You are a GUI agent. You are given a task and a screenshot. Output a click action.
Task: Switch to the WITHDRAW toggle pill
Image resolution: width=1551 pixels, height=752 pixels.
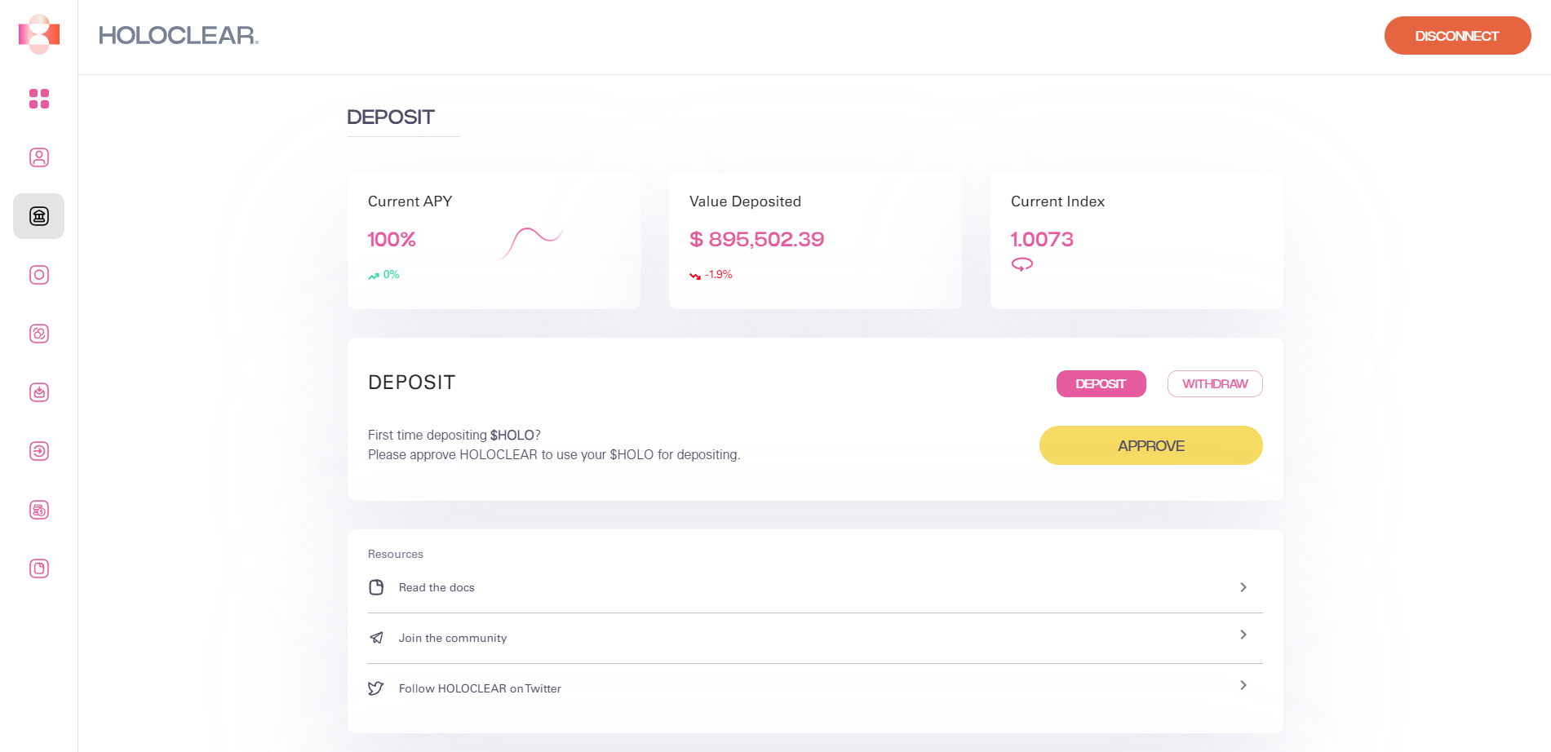pyautogui.click(x=1215, y=384)
